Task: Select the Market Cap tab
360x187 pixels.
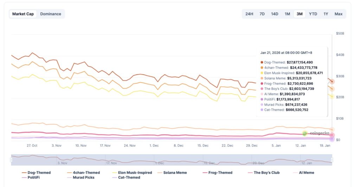Action: click(23, 14)
